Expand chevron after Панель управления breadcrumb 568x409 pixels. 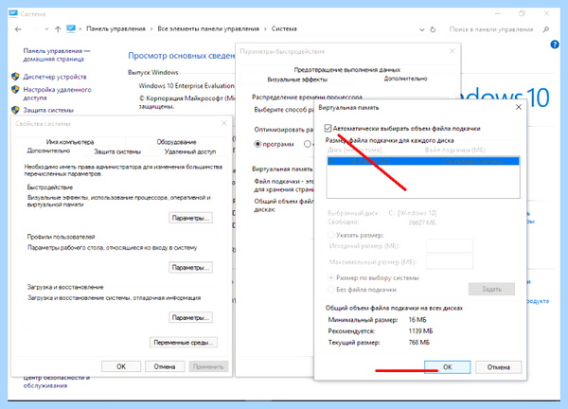coord(151,29)
